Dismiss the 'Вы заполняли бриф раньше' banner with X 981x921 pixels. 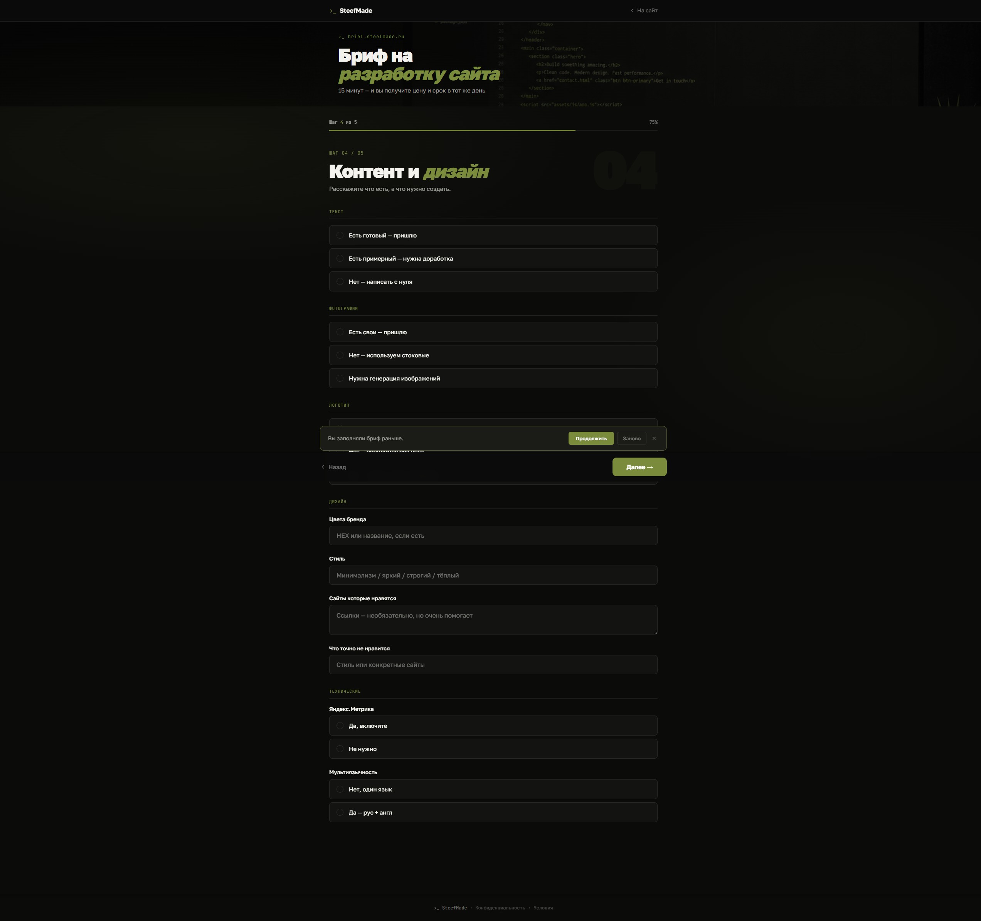[654, 438]
